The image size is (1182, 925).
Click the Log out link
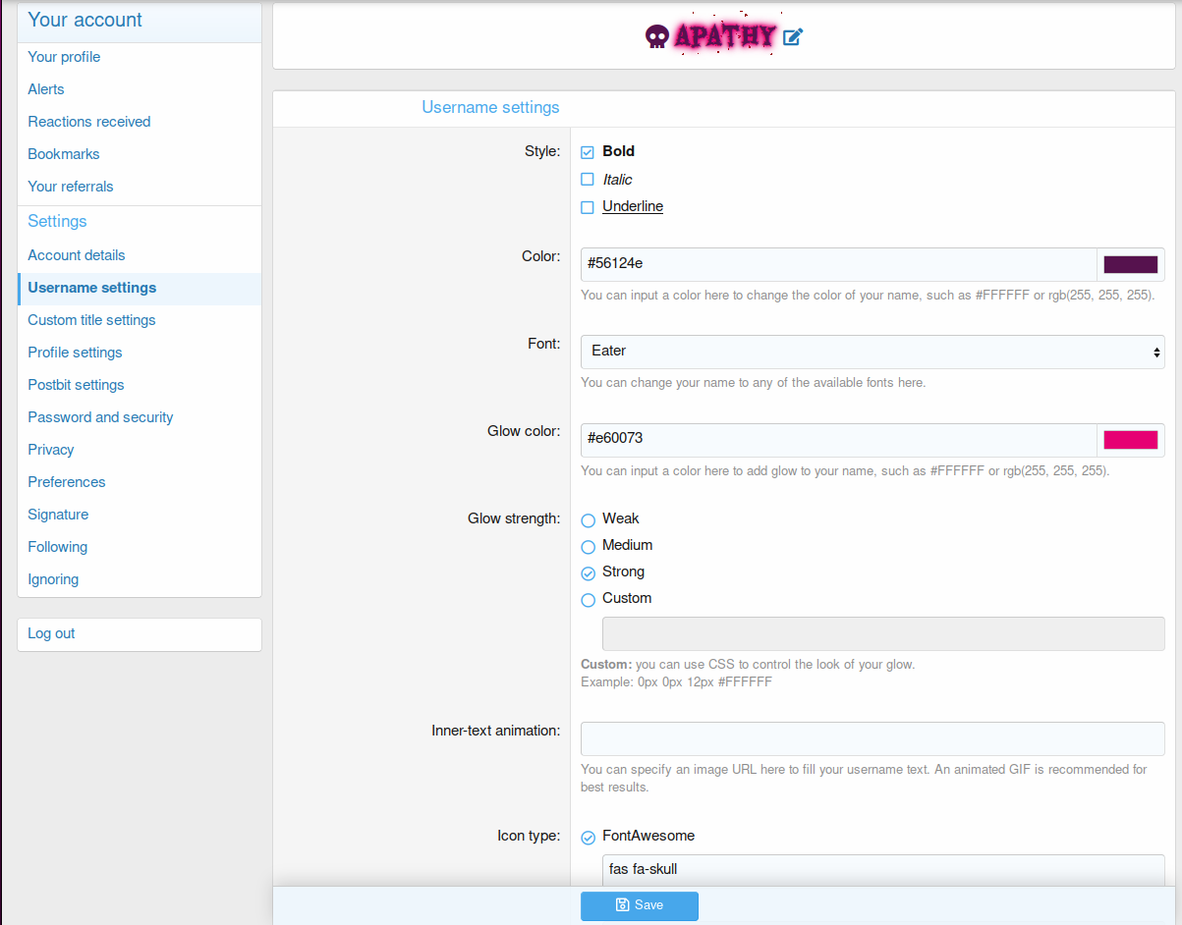tap(51, 633)
